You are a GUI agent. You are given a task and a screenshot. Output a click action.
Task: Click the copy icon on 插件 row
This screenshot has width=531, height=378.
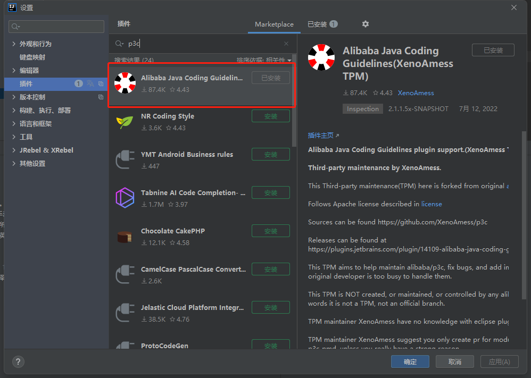(x=101, y=83)
